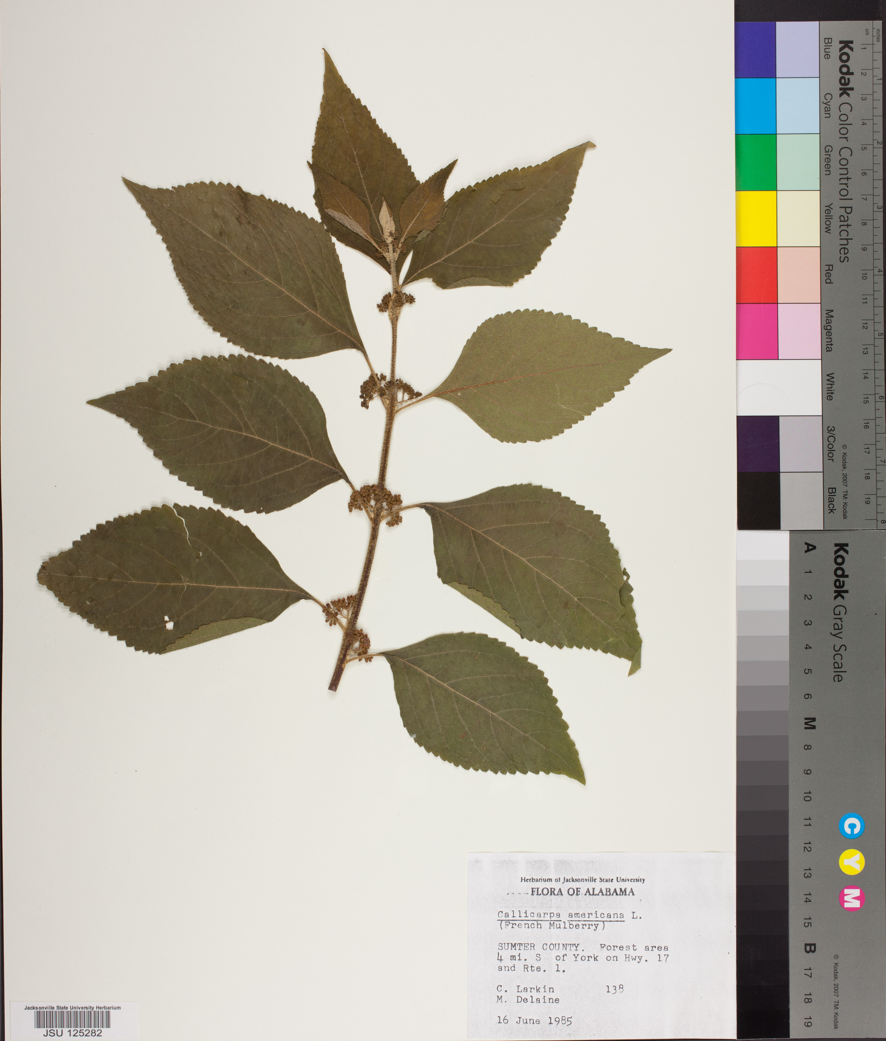Click the 'SUMTER COUNTY.' locality text
Screen dimensions: 886x1041
[x=541, y=948]
